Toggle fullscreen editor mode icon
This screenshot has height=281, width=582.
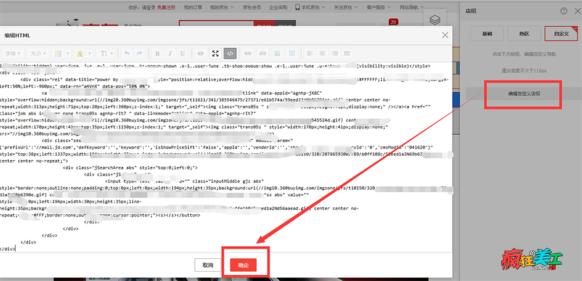(x=215, y=53)
